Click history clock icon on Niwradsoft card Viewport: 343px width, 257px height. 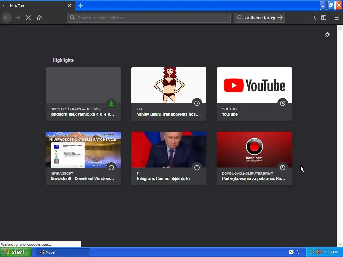[x=111, y=168]
